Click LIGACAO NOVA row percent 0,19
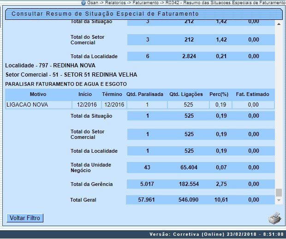Screen dimensions: 286x239 pyautogui.click(x=220, y=105)
